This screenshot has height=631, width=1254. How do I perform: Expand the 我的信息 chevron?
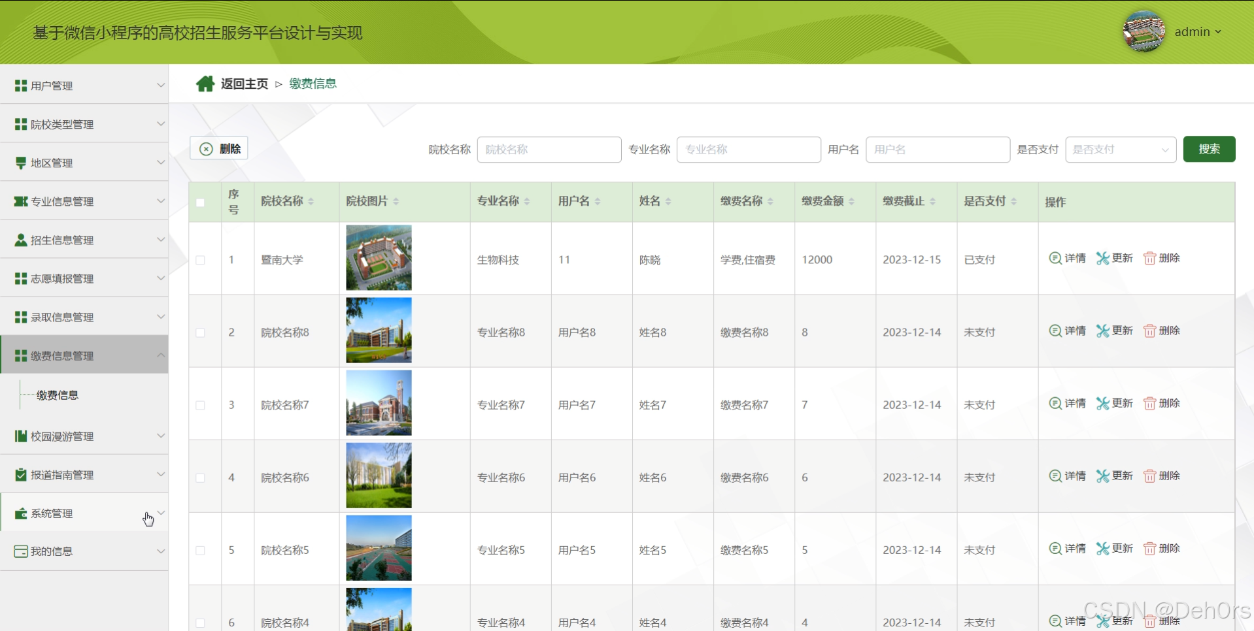click(161, 551)
